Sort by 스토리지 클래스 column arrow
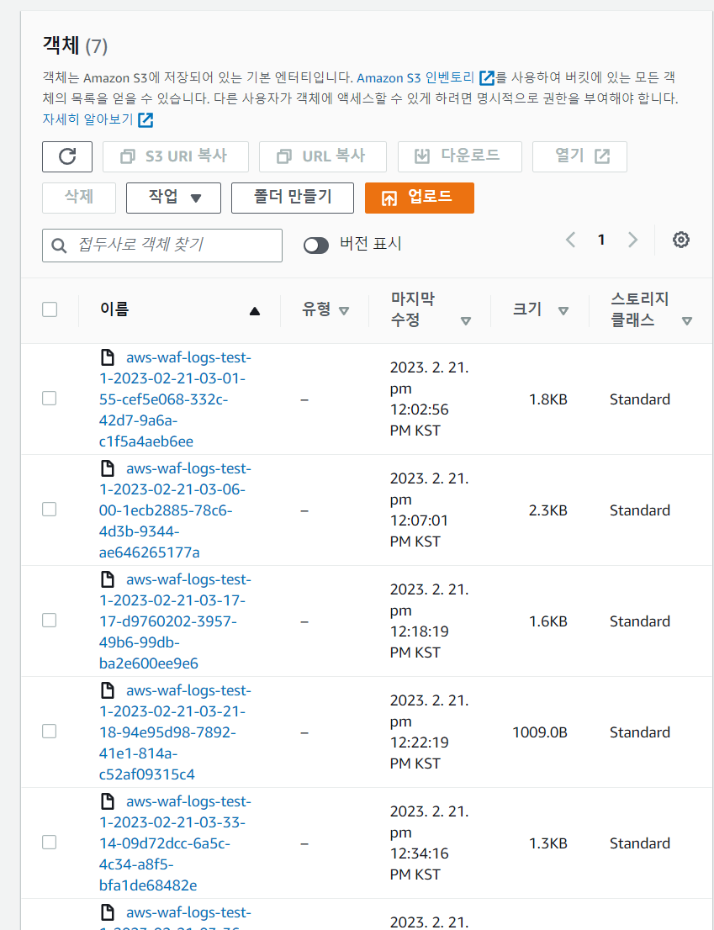The width and height of the screenshot is (714, 930). pyautogui.click(x=687, y=321)
